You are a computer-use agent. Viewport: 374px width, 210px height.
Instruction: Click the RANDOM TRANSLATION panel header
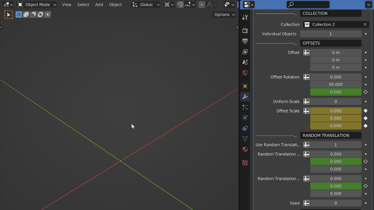[x=330, y=135]
